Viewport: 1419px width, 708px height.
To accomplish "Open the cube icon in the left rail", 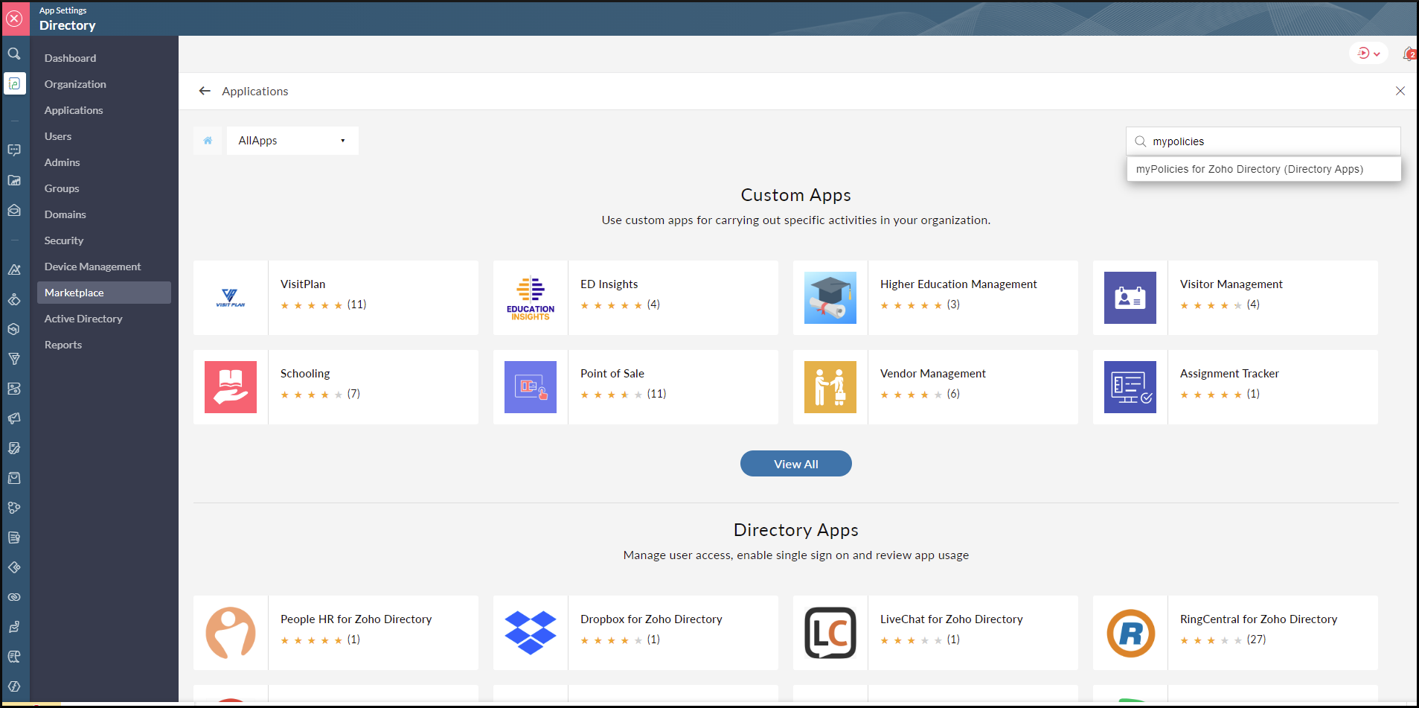I will 14,329.
